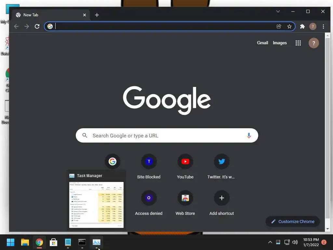Open a new tab with plus button
The height and width of the screenshot is (250, 333).
tap(97, 15)
